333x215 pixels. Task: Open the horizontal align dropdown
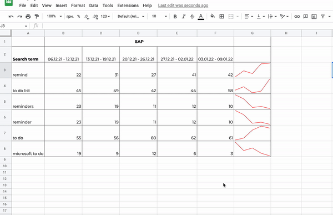coord(249,16)
